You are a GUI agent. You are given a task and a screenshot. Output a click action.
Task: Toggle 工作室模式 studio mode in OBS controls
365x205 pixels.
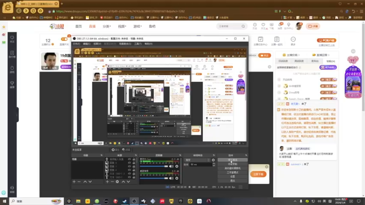click(233, 173)
